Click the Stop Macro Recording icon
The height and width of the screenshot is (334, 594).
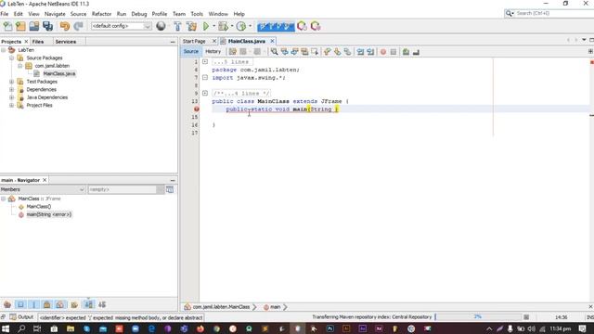click(394, 52)
